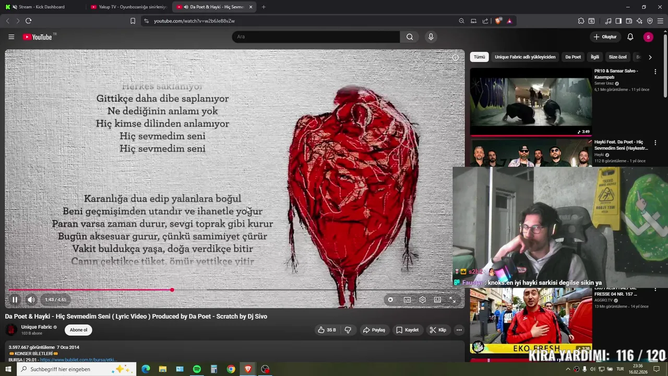Expand more filter chips with right chevron
Screen dimensions: 668x376
pyautogui.click(x=650, y=57)
